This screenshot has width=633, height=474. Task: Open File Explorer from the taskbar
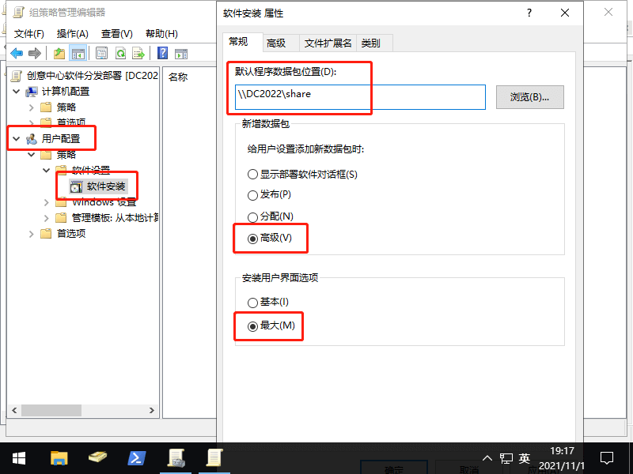coord(59,458)
